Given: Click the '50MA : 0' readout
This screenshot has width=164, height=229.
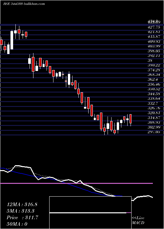Looking at the screenshot, I should coord(17,224).
